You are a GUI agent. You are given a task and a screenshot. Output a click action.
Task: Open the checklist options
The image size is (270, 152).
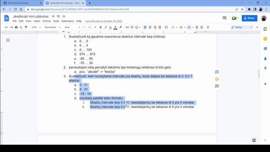pos(173,27)
